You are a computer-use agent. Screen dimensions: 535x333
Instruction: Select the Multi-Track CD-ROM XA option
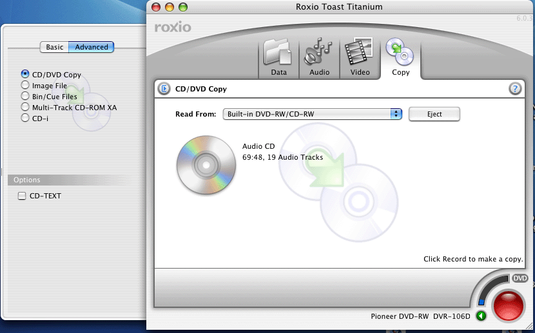coord(25,107)
